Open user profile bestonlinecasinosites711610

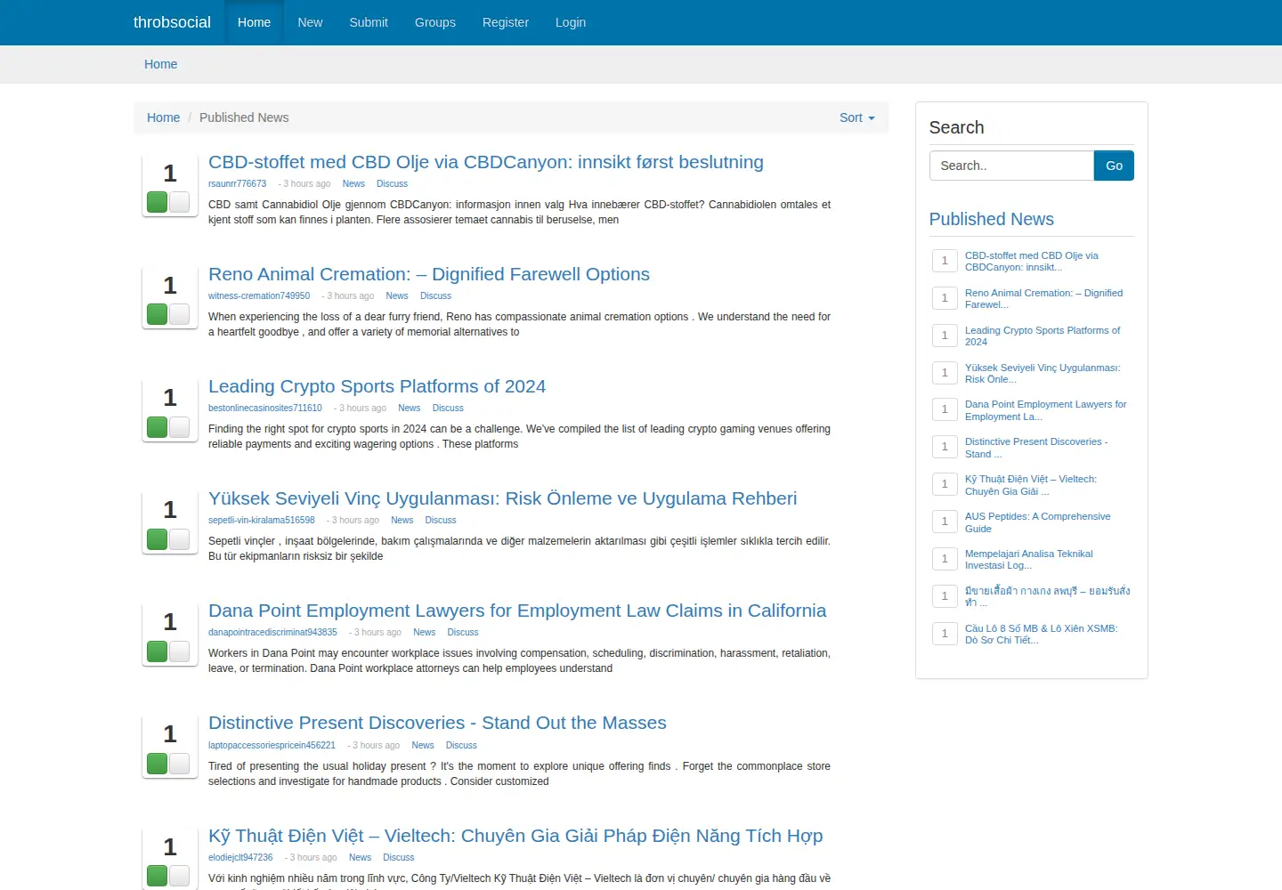(x=265, y=408)
